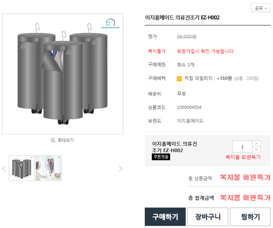Click the 회원가입시 확인 가능합니다 text

(x=206, y=51)
